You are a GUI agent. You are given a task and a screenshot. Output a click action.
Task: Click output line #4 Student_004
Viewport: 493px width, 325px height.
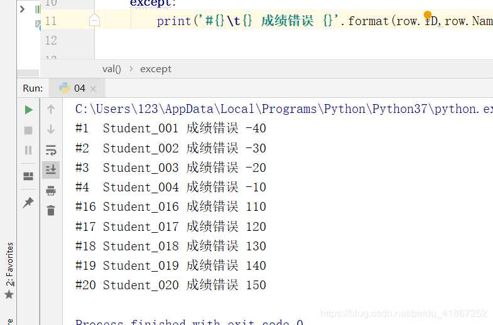pyautogui.click(x=171, y=187)
